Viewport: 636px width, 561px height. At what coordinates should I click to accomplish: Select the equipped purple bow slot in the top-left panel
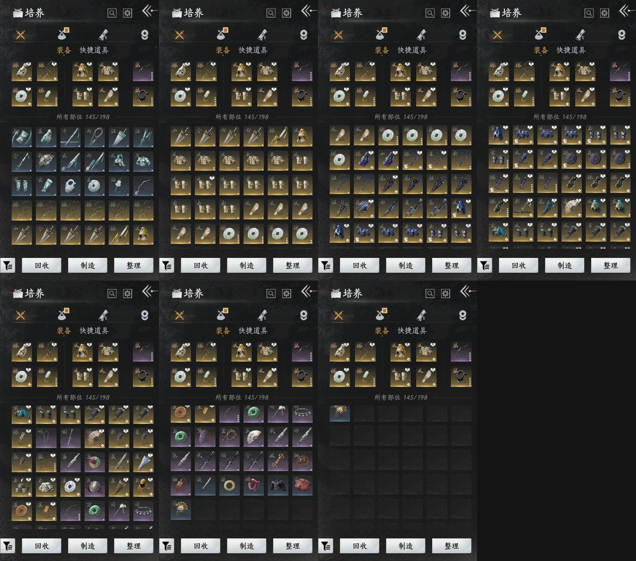[143, 71]
